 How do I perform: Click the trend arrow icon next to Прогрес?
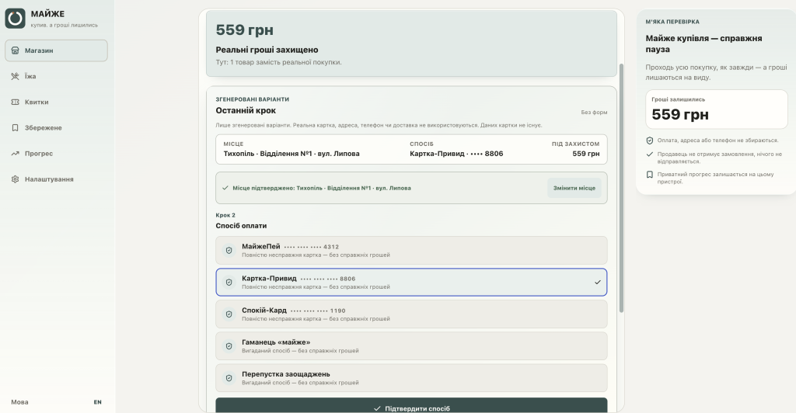[x=16, y=154]
